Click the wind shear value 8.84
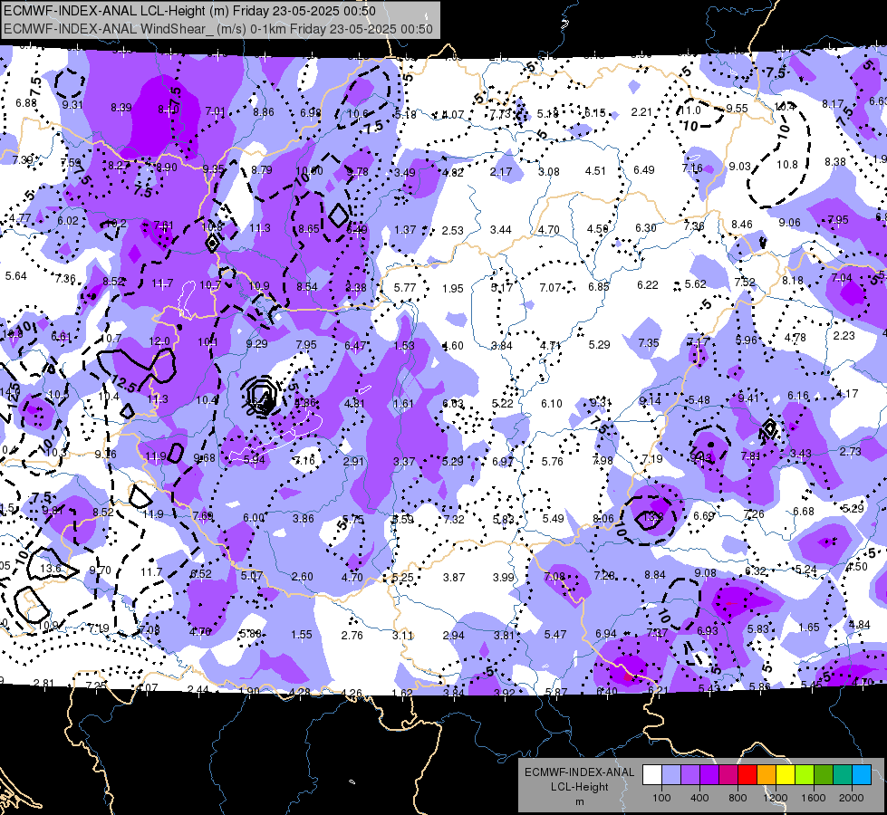The height and width of the screenshot is (815, 887). 655,575
